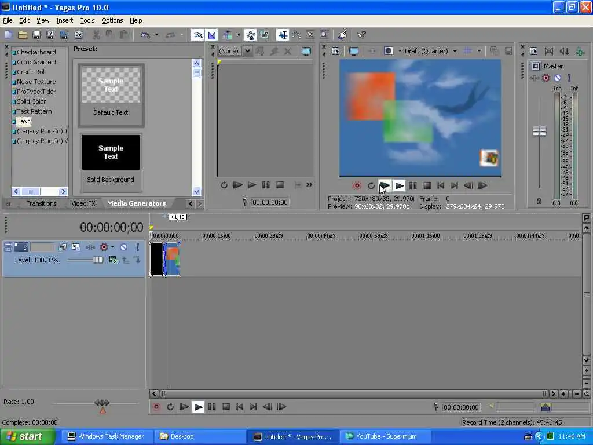593x445 pixels.
Task: Click Downmix Output icon in mixer toolbar
Action: [564, 51]
